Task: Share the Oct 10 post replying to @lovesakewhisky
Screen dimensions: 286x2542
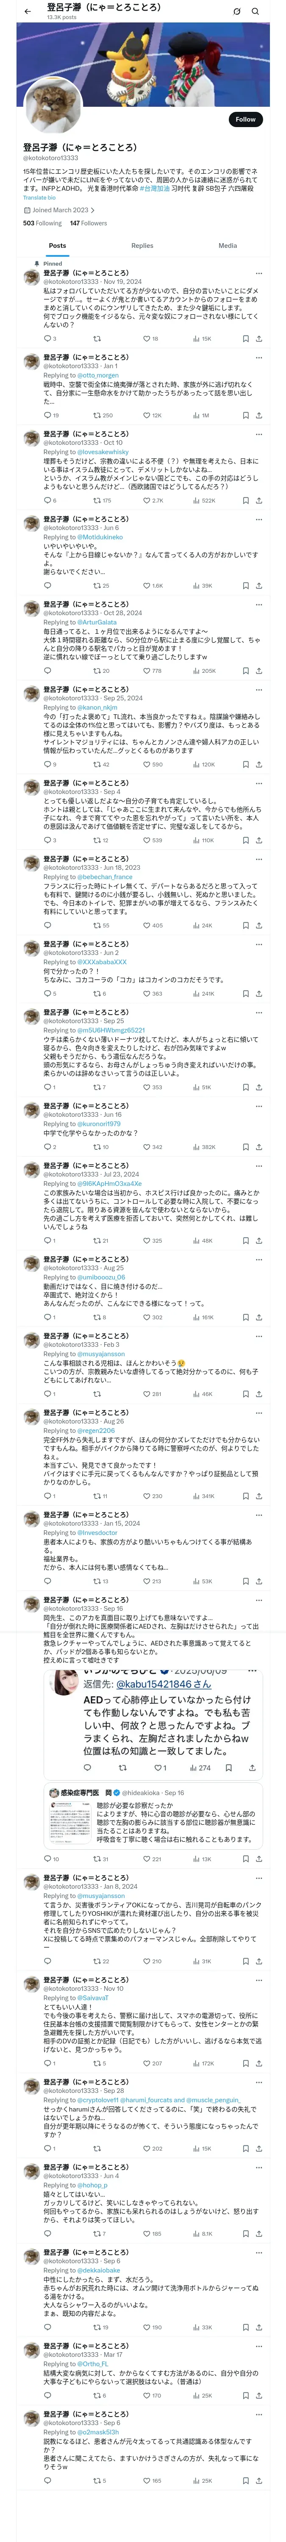Action: [x=259, y=500]
